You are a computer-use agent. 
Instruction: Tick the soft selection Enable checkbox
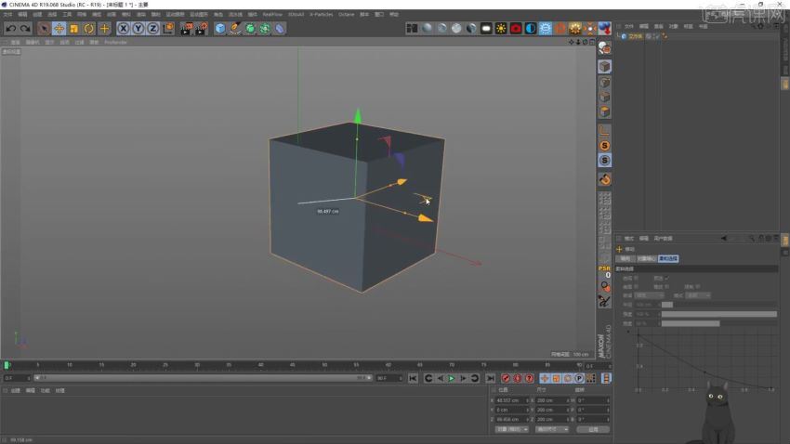tap(637, 278)
